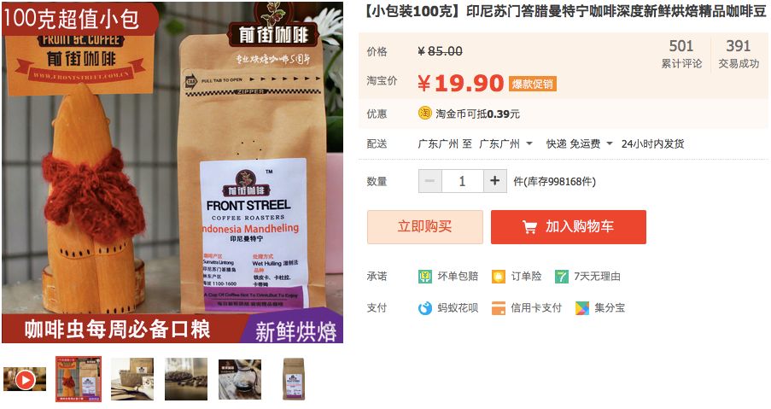The width and height of the screenshot is (771, 409).
Task: Click the 立即购买 buy now button
Action: point(425,226)
